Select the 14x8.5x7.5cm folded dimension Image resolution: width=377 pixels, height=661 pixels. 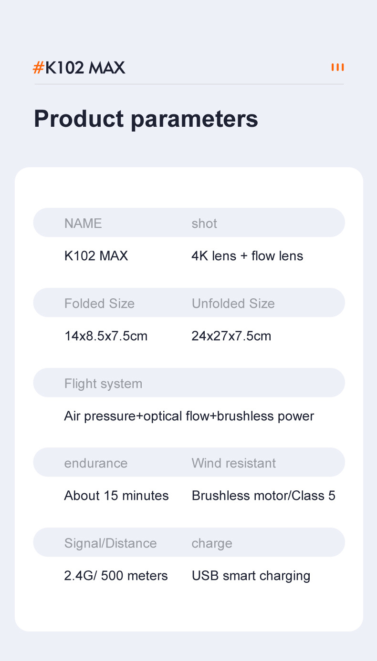pos(106,336)
